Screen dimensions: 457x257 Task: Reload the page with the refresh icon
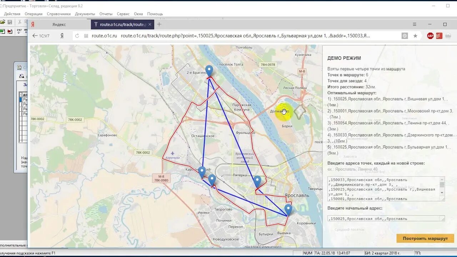click(77, 36)
